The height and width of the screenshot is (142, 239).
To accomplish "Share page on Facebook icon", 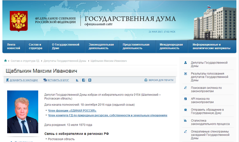I will 84,80.
